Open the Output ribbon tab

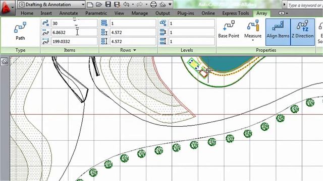(163, 13)
